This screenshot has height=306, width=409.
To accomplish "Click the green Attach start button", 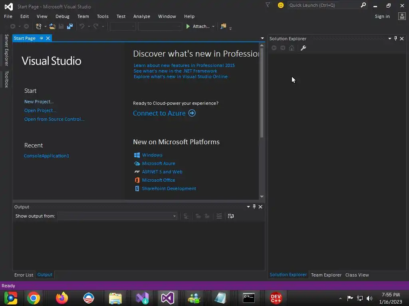I will click(x=198, y=26).
